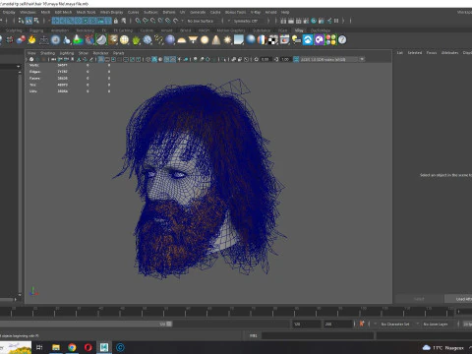
Task: Click the sun burst light shelf icon
Action: [227, 40]
